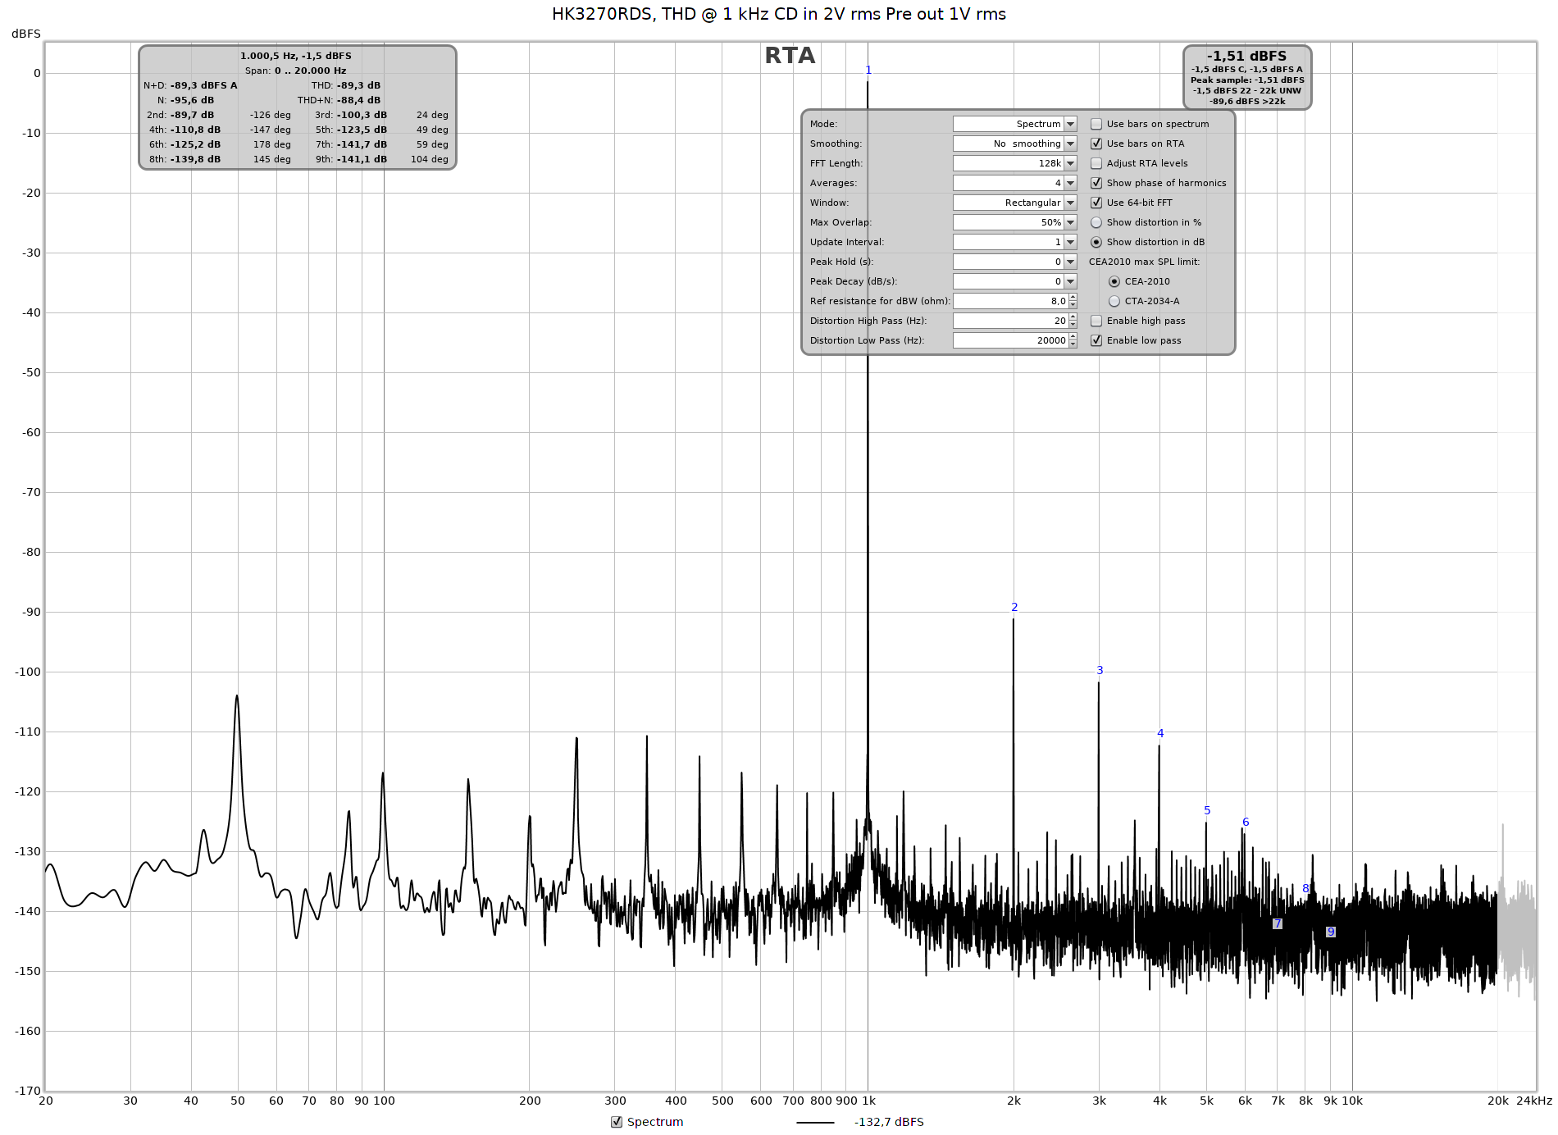
Task: Click the N: -95,6 dB noise reading
Action: pos(185,100)
